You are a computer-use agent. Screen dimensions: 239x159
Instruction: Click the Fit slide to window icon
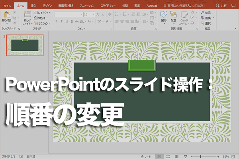click(x=233, y=157)
